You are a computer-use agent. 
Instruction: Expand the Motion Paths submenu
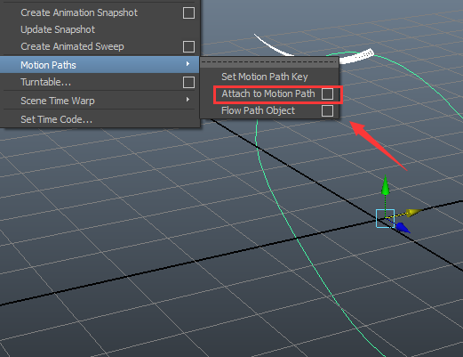pos(100,65)
